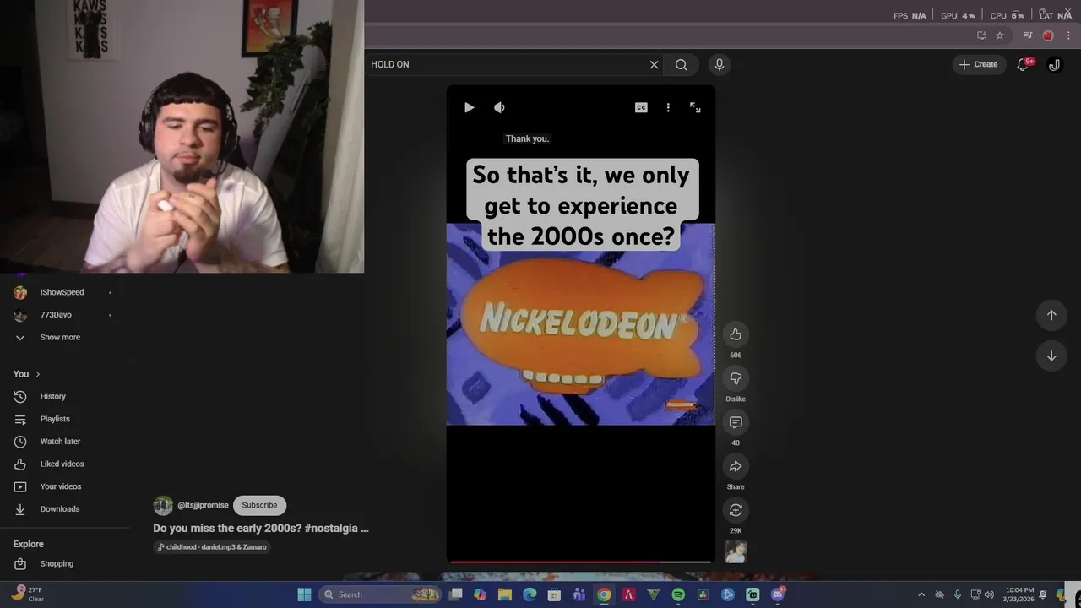Viewport: 1081px width, 608px height.
Task: Open Spotify from the taskbar
Action: 678,594
